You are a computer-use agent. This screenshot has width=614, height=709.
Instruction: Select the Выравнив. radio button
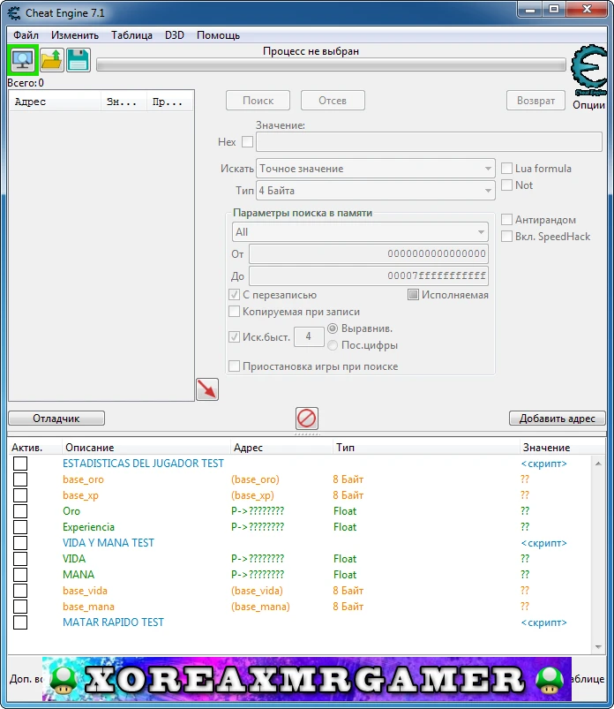(x=333, y=328)
